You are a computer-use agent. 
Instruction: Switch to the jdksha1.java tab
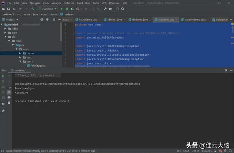pos(114,20)
